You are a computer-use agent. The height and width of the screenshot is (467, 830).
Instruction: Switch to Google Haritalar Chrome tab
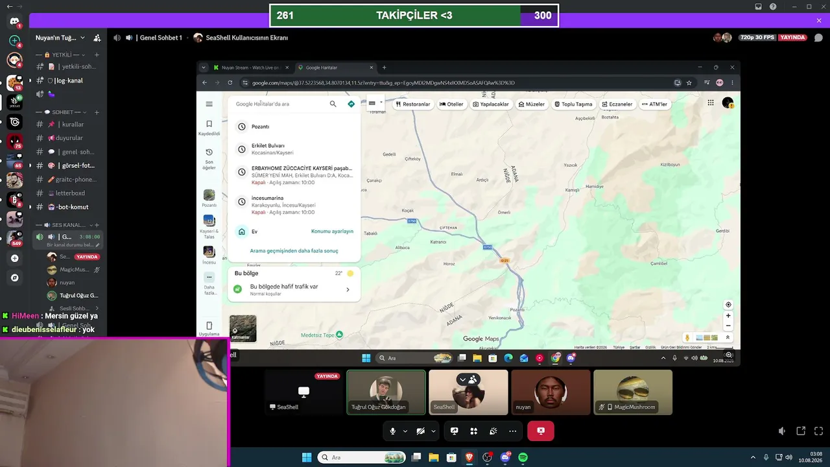[335, 67]
